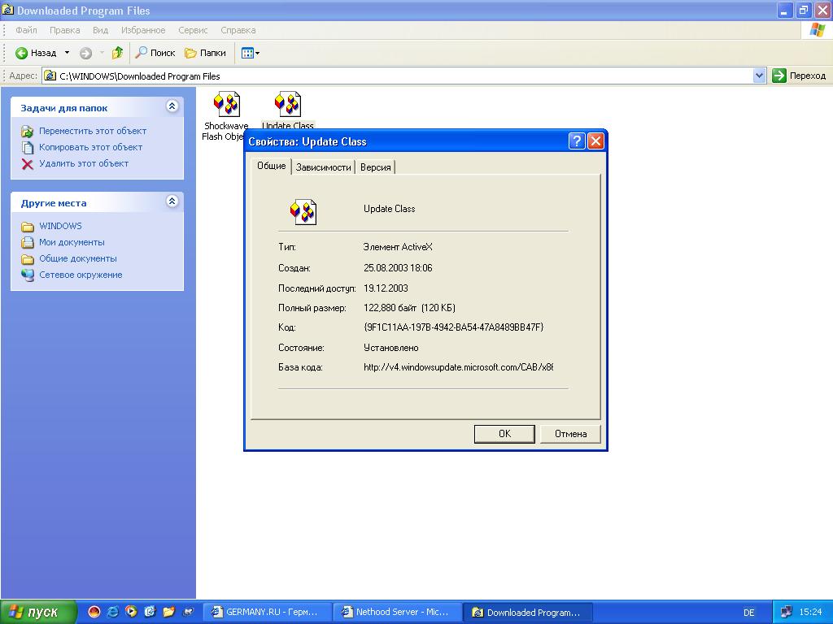833x624 pixels.
Task: Click the green Назад back arrow icon
Action: [21, 53]
